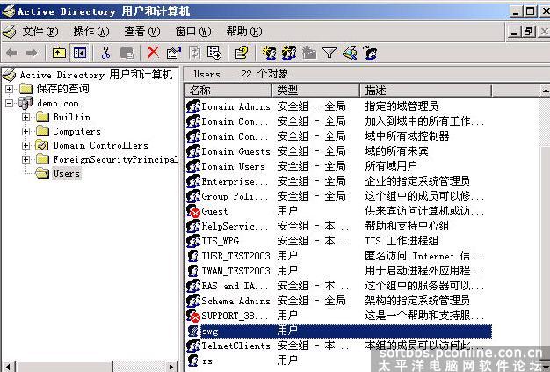Create a new user with toolbar icon
Image resolution: width=550 pixels, height=372 pixels.
(269, 53)
